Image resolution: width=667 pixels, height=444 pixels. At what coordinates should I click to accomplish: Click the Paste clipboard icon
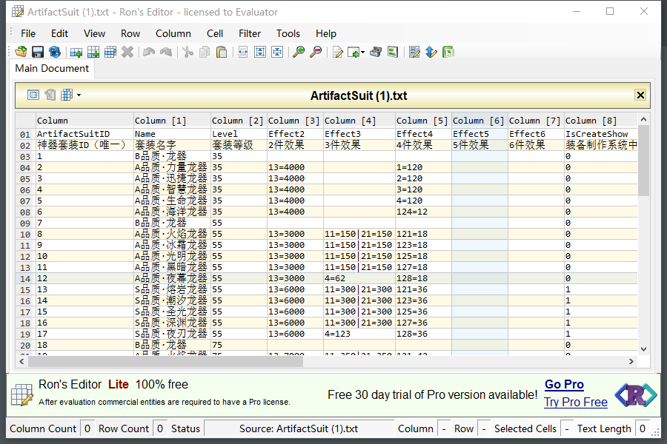pos(222,52)
